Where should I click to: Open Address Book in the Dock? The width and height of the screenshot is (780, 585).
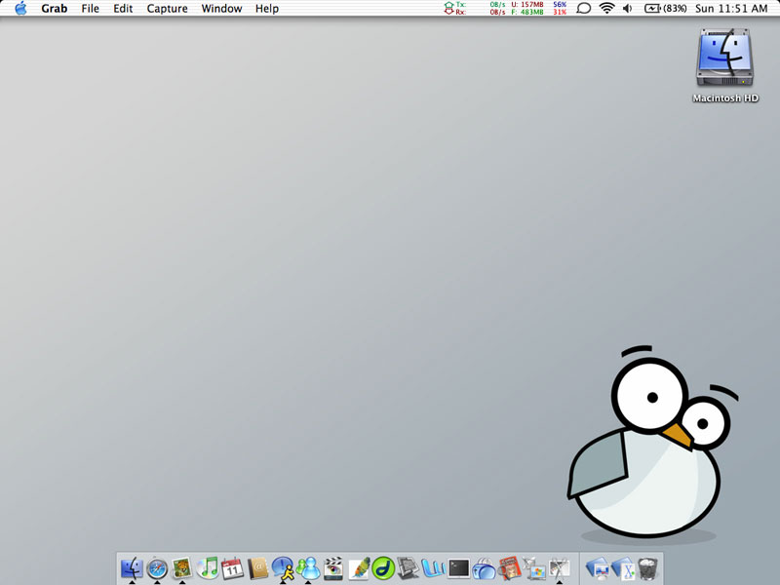pos(257,568)
